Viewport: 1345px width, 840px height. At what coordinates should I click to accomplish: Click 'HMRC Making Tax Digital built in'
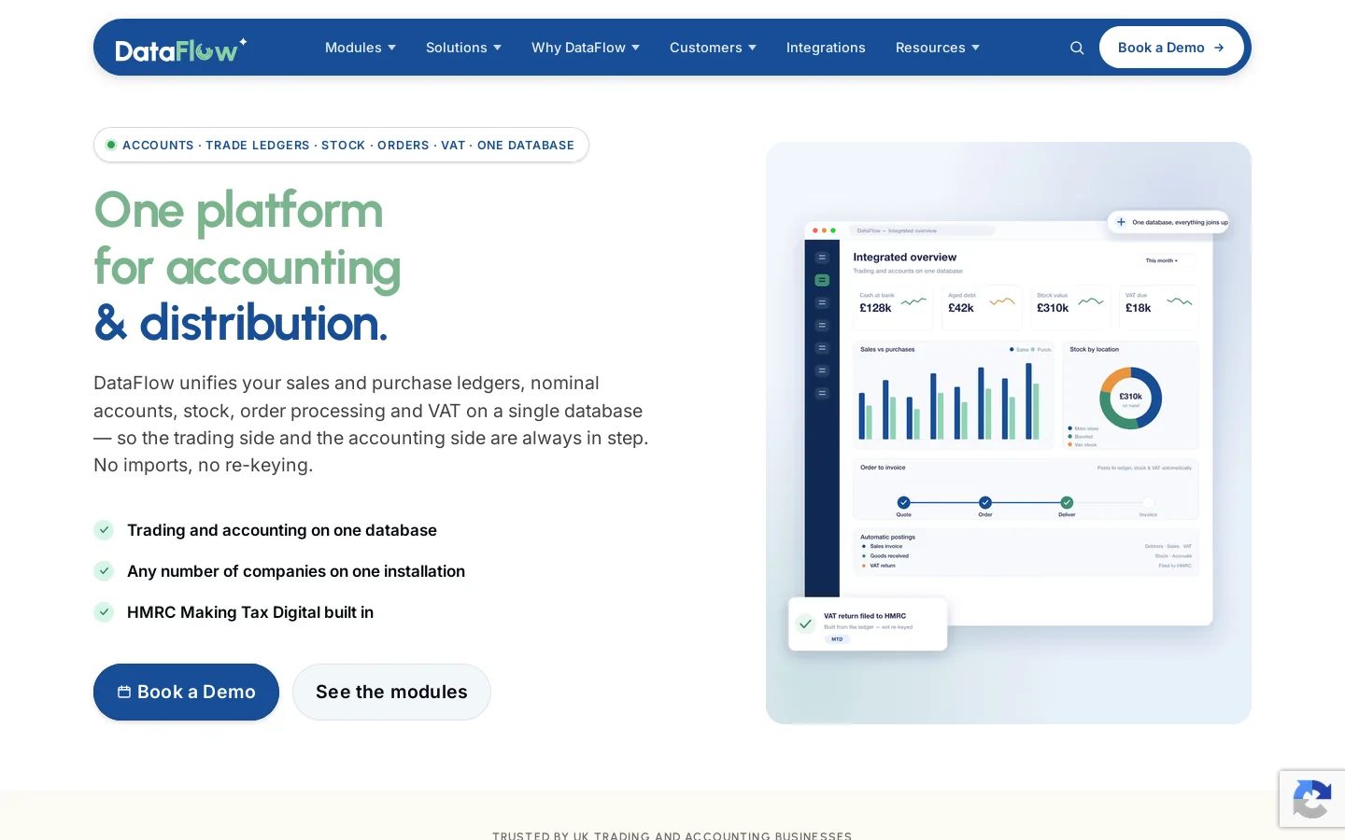click(250, 612)
